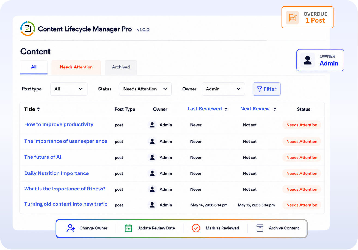The width and height of the screenshot is (358, 250).
Task: Switch to the Needs Attention tab
Action: [x=76, y=67]
